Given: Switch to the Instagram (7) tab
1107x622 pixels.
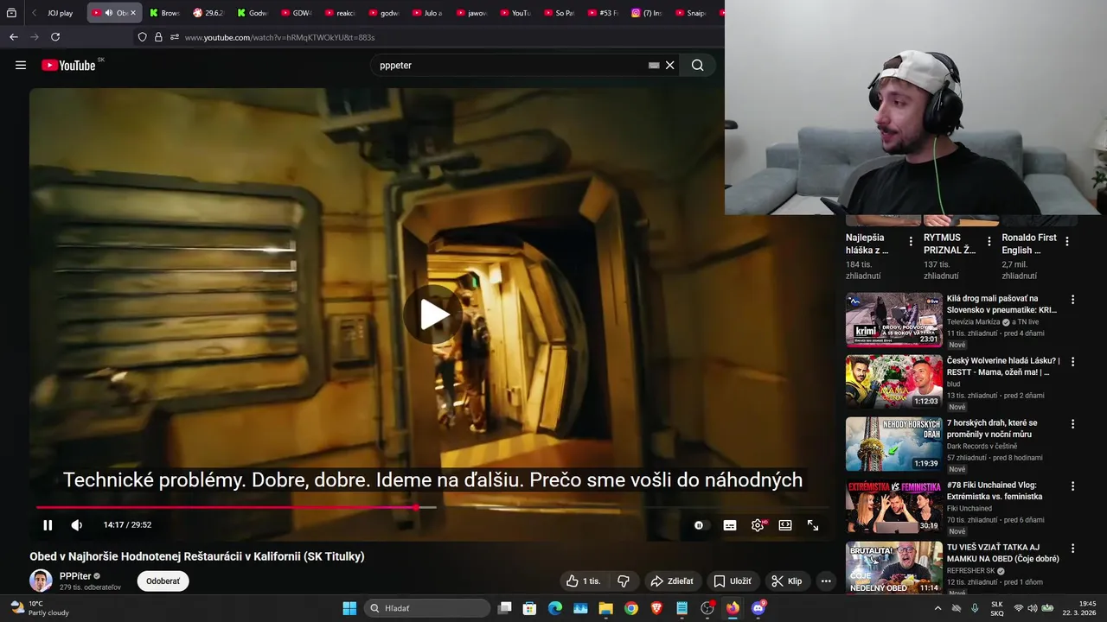Looking at the screenshot, I should tap(646, 13).
